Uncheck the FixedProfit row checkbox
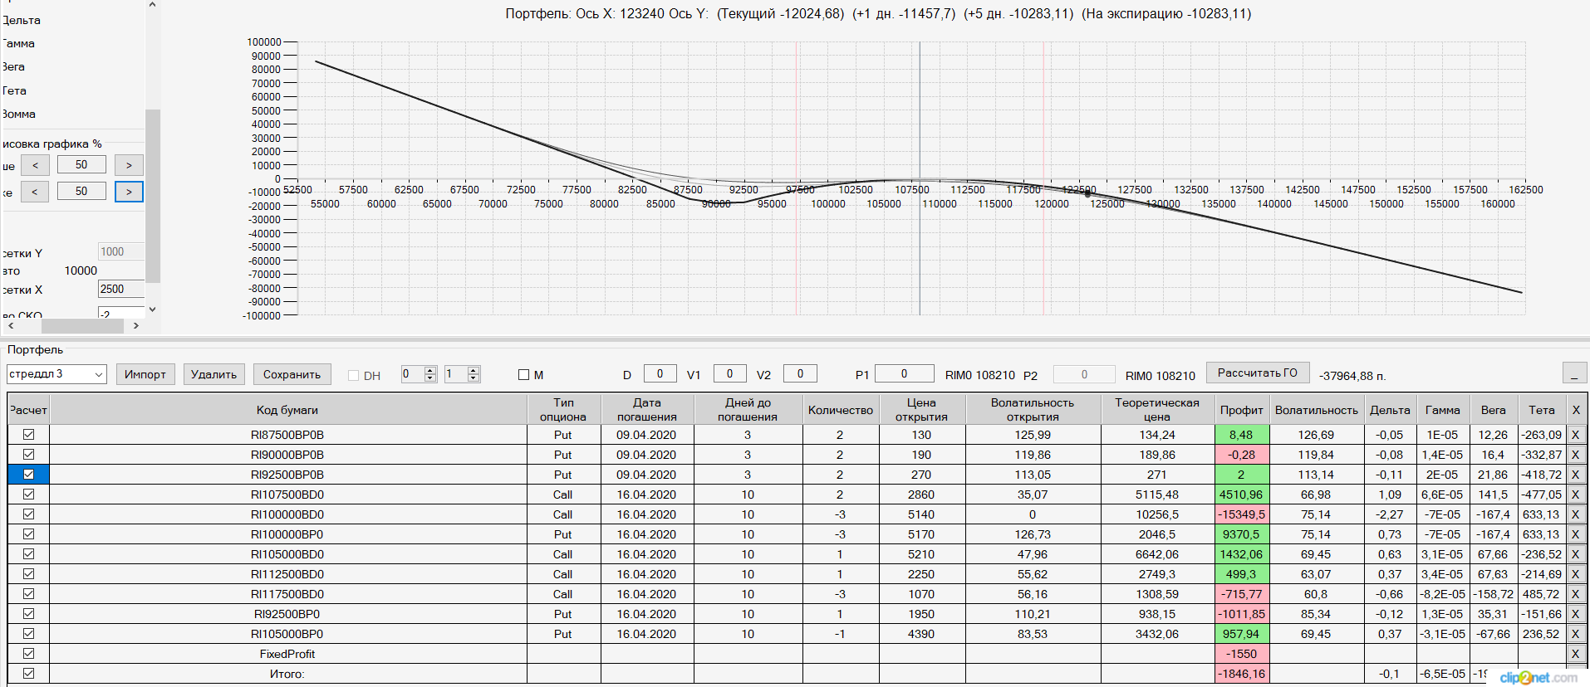1590x687 pixels. pos(29,654)
